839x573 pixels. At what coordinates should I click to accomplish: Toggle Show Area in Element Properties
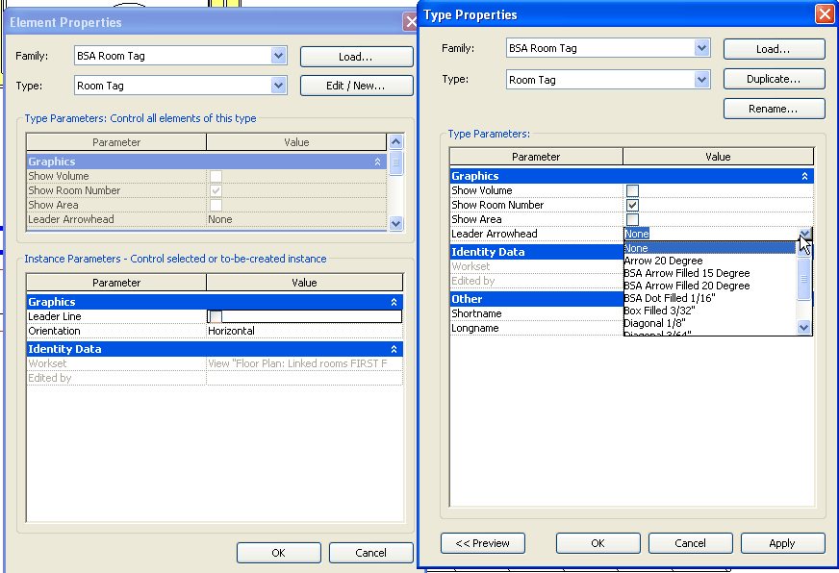coord(216,205)
